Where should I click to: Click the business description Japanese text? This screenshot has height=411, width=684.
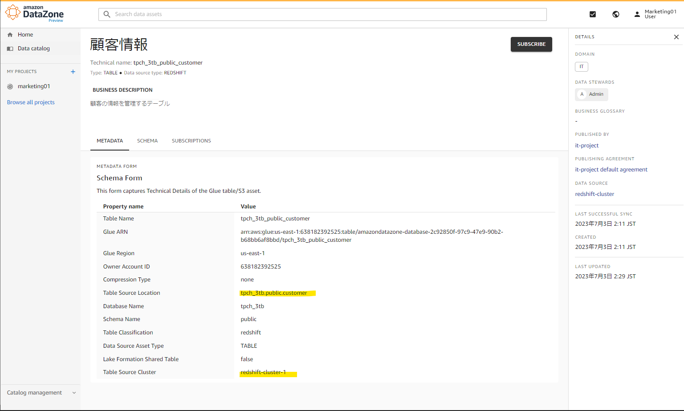click(130, 104)
